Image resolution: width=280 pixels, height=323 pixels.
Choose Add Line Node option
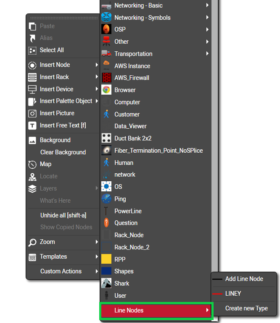(244, 279)
